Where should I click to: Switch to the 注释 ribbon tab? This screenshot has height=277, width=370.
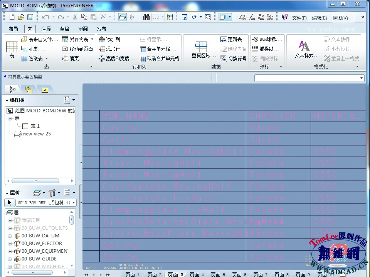click(x=46, y=28)
